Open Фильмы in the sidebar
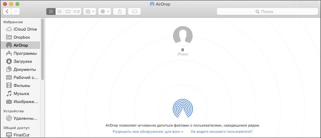Screen dimensions: 321x138 point(20,85)
